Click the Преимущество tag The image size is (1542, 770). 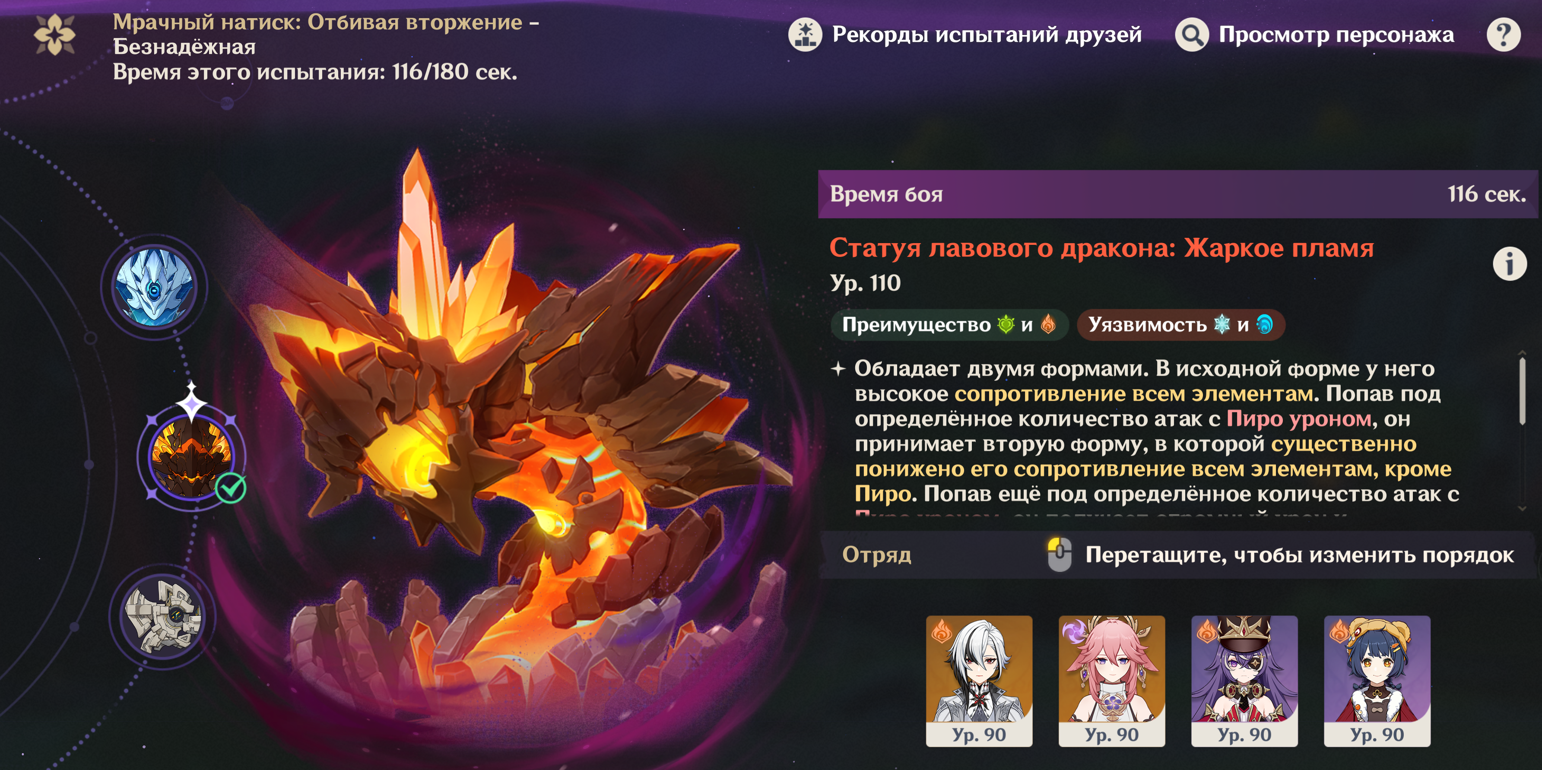(x=949, y=325)
